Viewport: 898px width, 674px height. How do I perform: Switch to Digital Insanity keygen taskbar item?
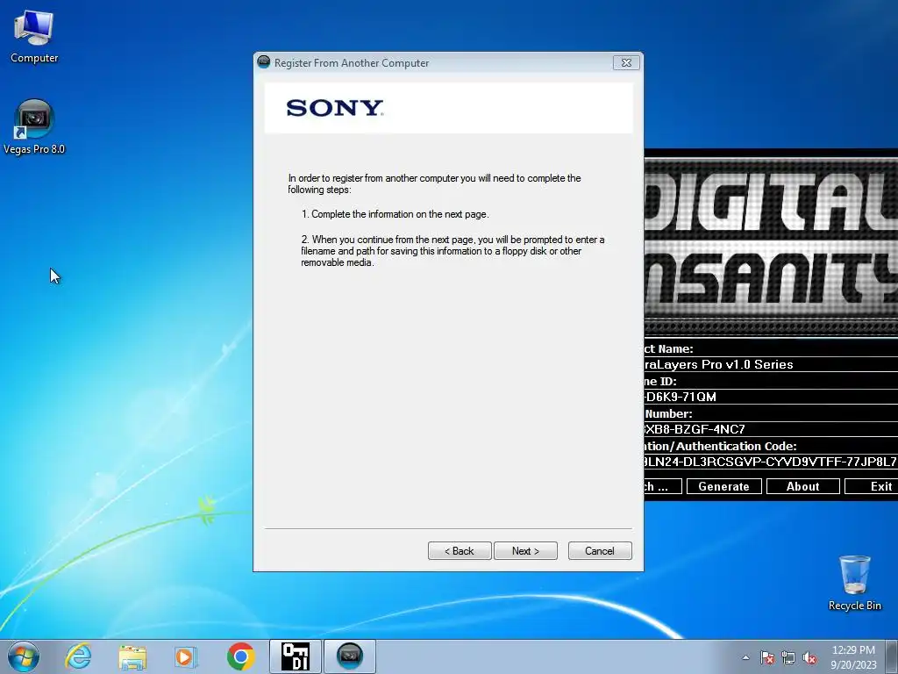pyautogui.click(x=296, y=656)
